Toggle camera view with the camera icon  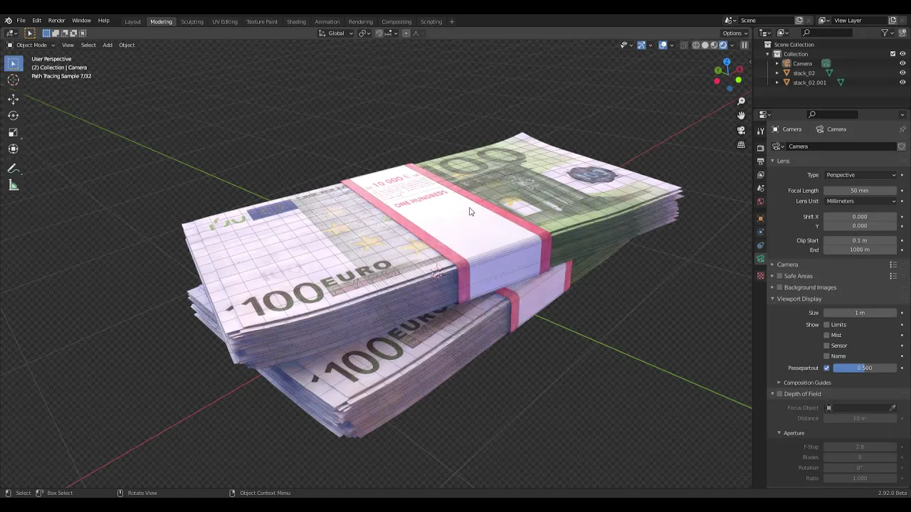pos(741,130)
